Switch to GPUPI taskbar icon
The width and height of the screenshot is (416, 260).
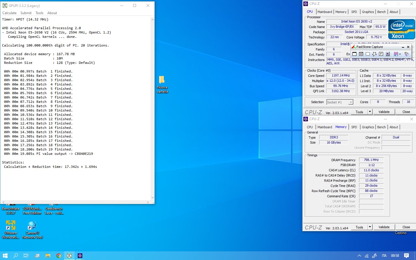pyautogui.click(x=69, y=256)
